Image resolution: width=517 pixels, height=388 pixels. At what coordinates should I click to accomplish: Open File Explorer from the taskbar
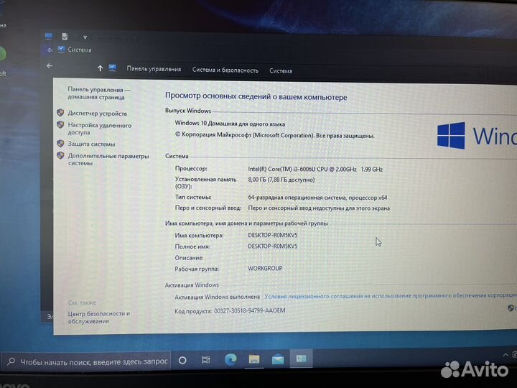pyautogui.click(x=254, y=359)
